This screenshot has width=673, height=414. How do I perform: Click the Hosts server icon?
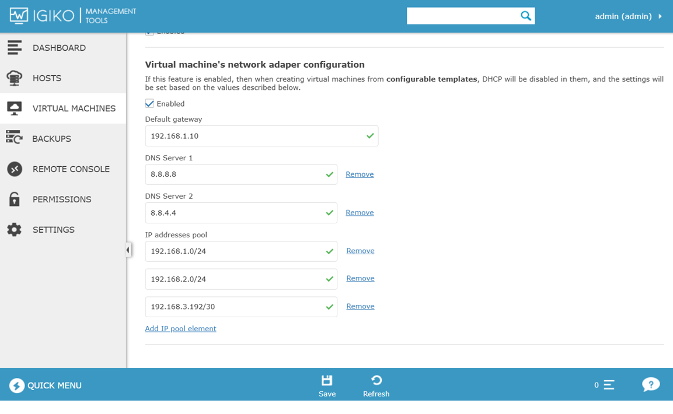click(15, 78)
